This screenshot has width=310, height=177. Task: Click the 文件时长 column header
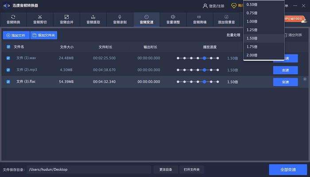[x=105, y=47]
